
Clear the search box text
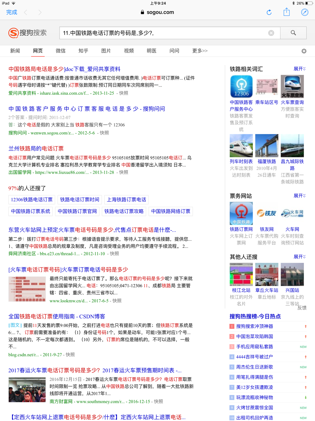coord(271,33)
